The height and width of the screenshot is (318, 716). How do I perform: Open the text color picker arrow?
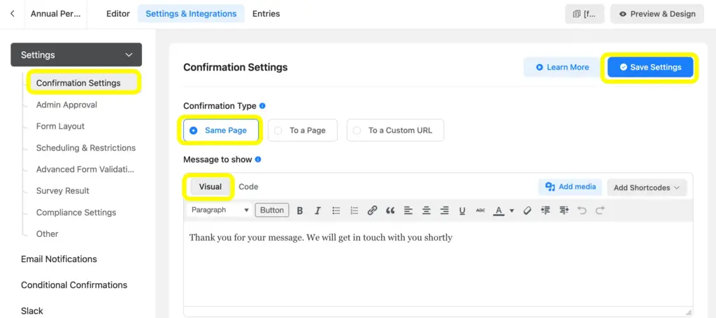tap(511, 211)
